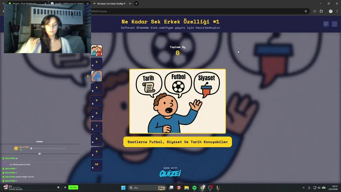
Task: Open the volume tray icon
Action: click(x=319, y=188)
